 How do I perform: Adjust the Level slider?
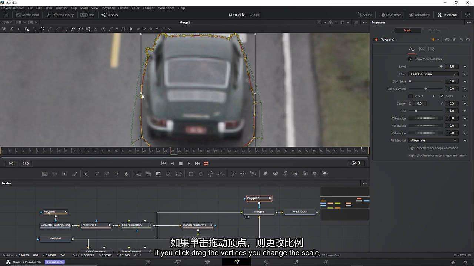click(425, 66)
